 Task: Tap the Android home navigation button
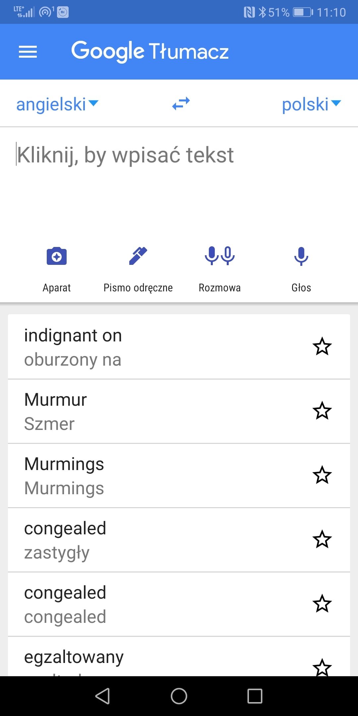[179, 696]
